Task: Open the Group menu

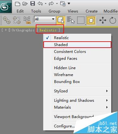Action: [54, 11]
